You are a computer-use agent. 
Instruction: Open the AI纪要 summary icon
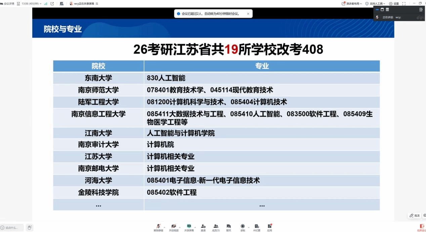(x=257, y=227)
